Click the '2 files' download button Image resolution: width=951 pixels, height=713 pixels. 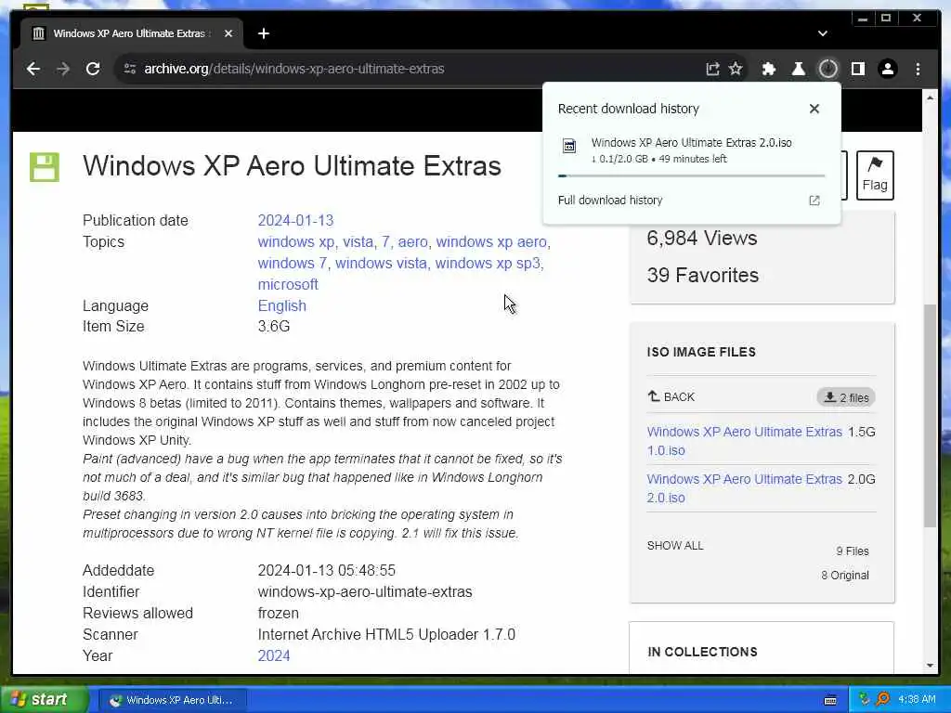coord(846,397)
